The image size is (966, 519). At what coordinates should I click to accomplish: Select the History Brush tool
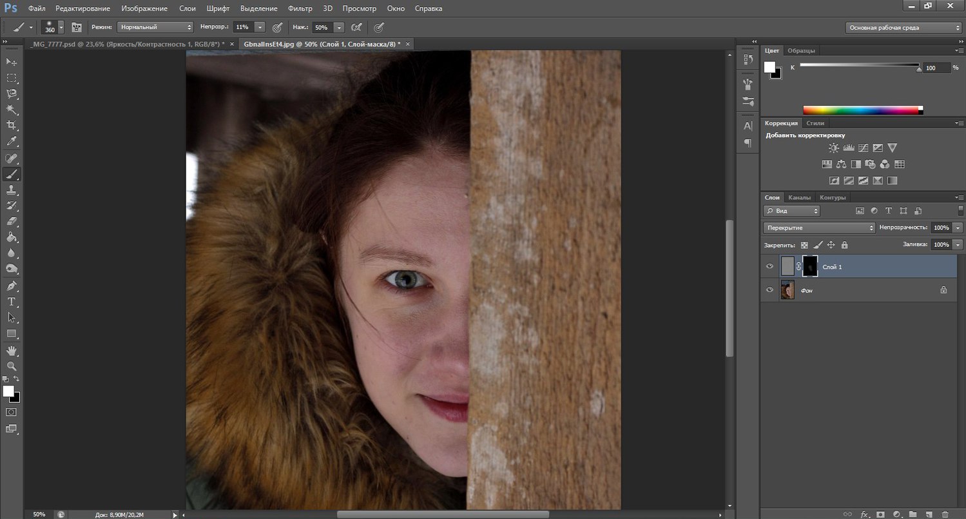(12, 206)
